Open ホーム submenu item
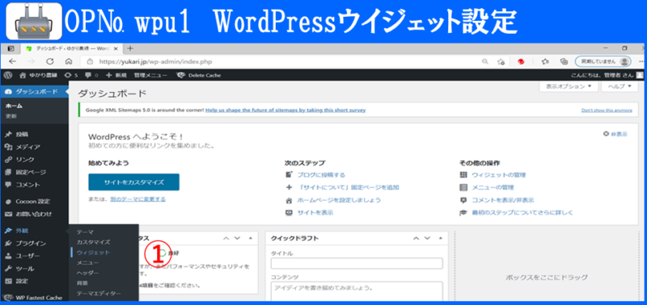The height and width of the screenshot is (305, 647). 14,106
